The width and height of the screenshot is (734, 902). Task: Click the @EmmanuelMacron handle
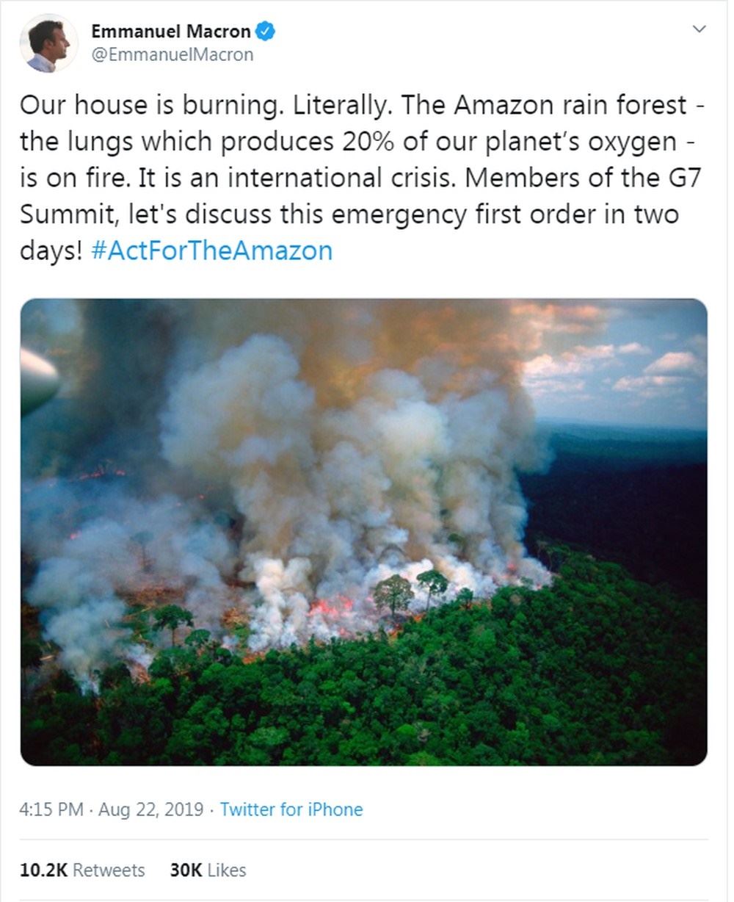click(172, 54)
